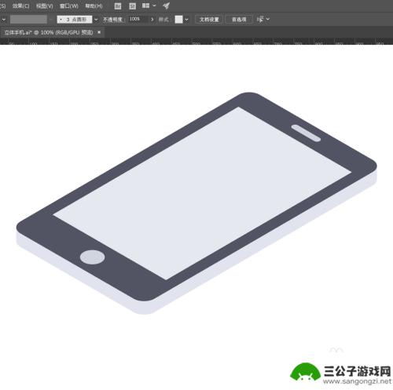Viewport: 393px width, 390px height.
Task: Select the phone's speaker slot shape
Action: tap(306, 133)
